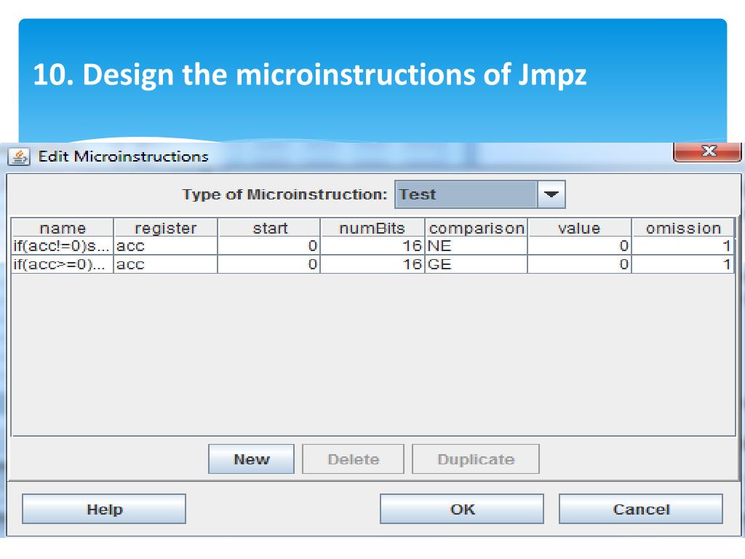Open Help for microinstructions
Screen dimensions: 745x559
(104, 509)
